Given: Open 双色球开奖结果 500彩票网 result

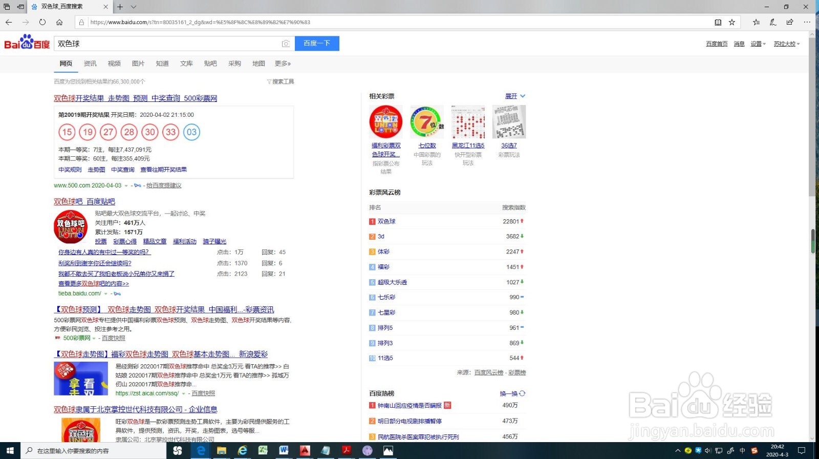Looking at the screenshot, I should pyautogui.click(x=136, y=98).
